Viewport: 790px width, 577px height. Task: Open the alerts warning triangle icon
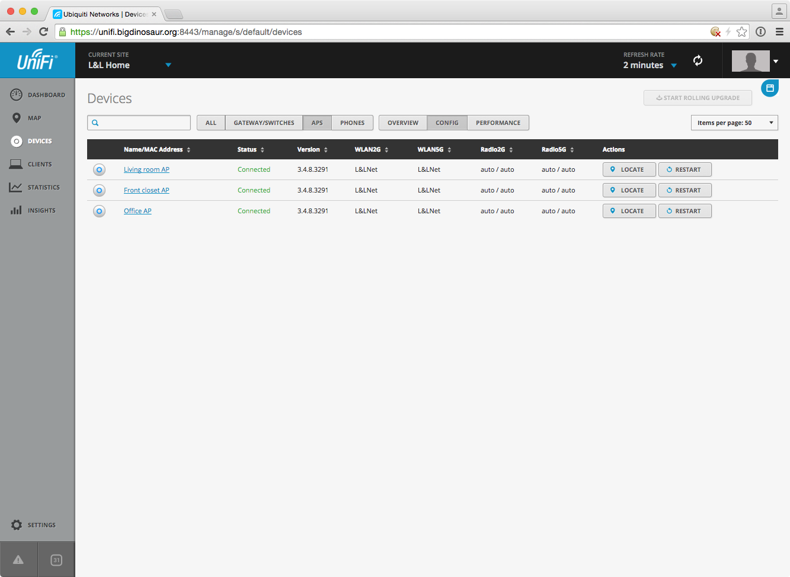click(18, 560)
